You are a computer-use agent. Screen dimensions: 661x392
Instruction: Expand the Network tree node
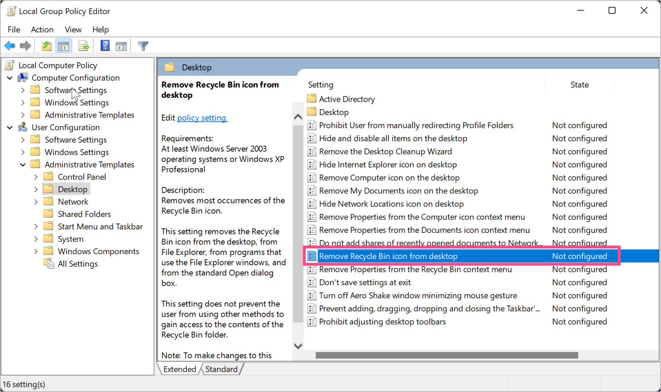point(36,202)
